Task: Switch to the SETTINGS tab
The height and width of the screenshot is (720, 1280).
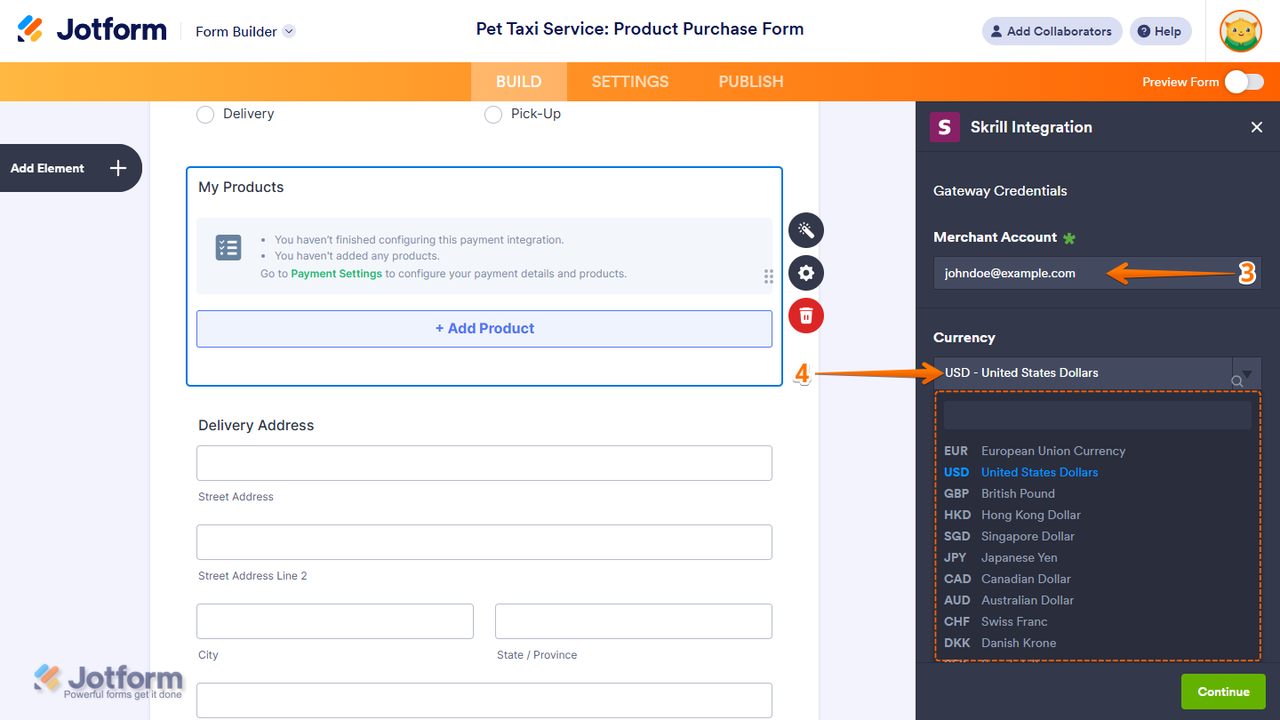Action: tap(629, 81)
